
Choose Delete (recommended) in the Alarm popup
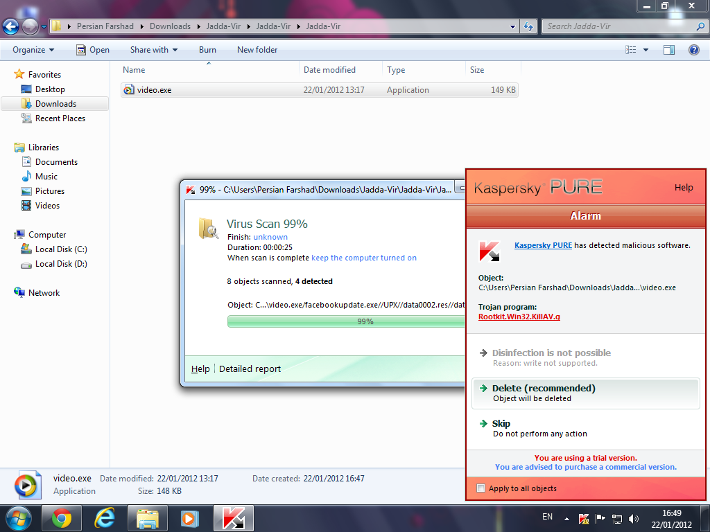[585, 393]
